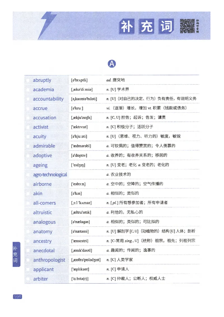The image size is (224, 317).
Task: Open the 补充词 sidebar tab
Action: (16, 254)
